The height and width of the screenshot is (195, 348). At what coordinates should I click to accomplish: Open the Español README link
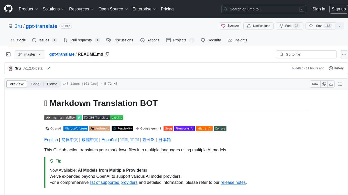click(109, 140)
